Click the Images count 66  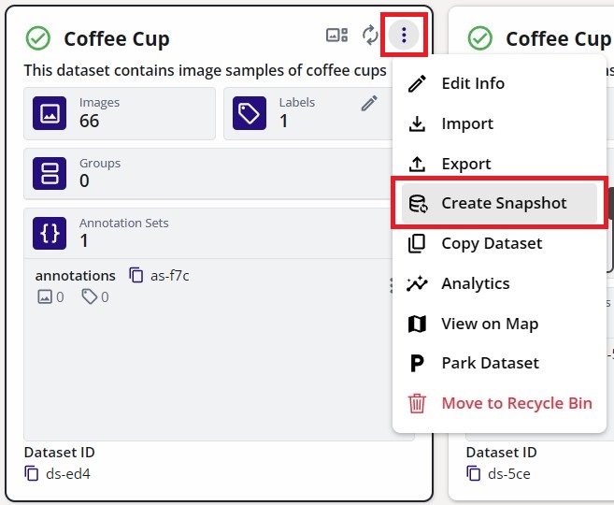(90, 121)
